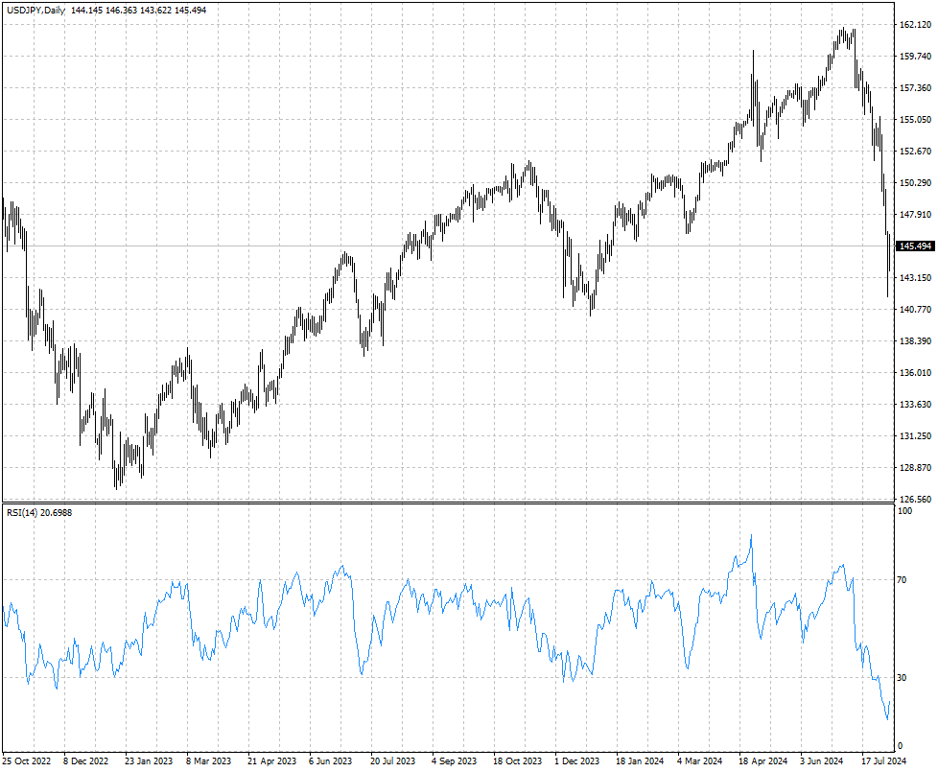Click the 162.120 price axis label

[x=914, y=25]
